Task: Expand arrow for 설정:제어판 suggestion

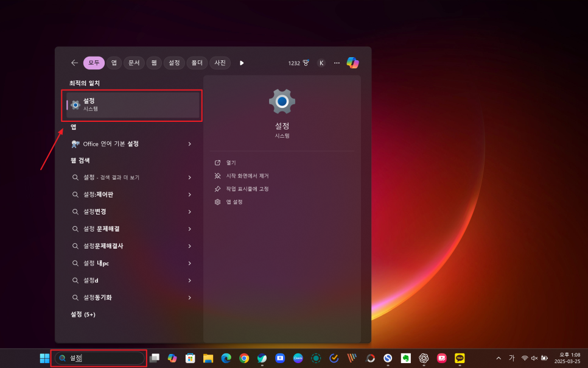Action: (x=190, y=194)
